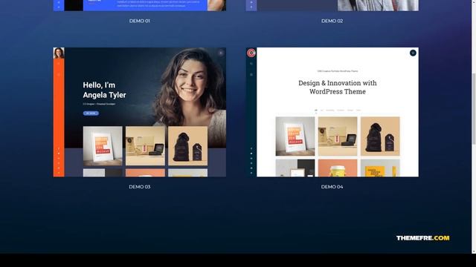Click the 'Hello, I'm Angela Tyler' heading

pos(104,90)
